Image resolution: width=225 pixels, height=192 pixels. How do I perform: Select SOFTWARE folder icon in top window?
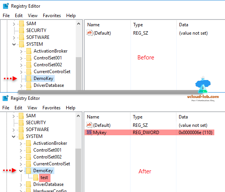tap(22, 37)
